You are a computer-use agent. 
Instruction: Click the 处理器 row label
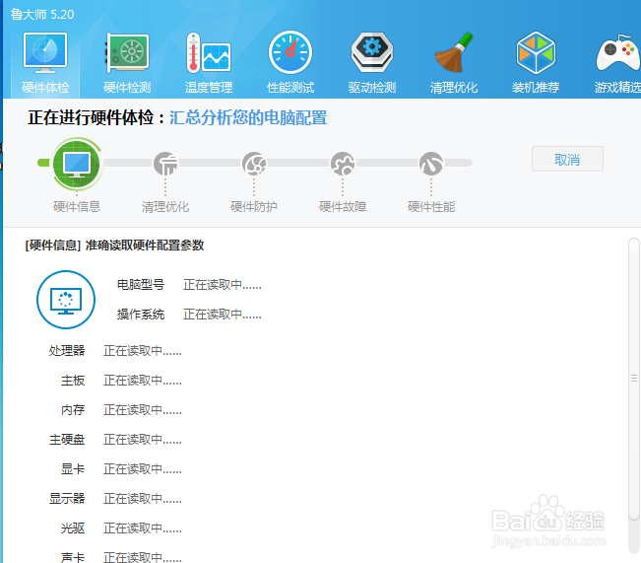[67, 351]
